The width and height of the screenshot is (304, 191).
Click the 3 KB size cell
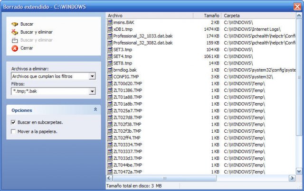[x=215, y=77]
